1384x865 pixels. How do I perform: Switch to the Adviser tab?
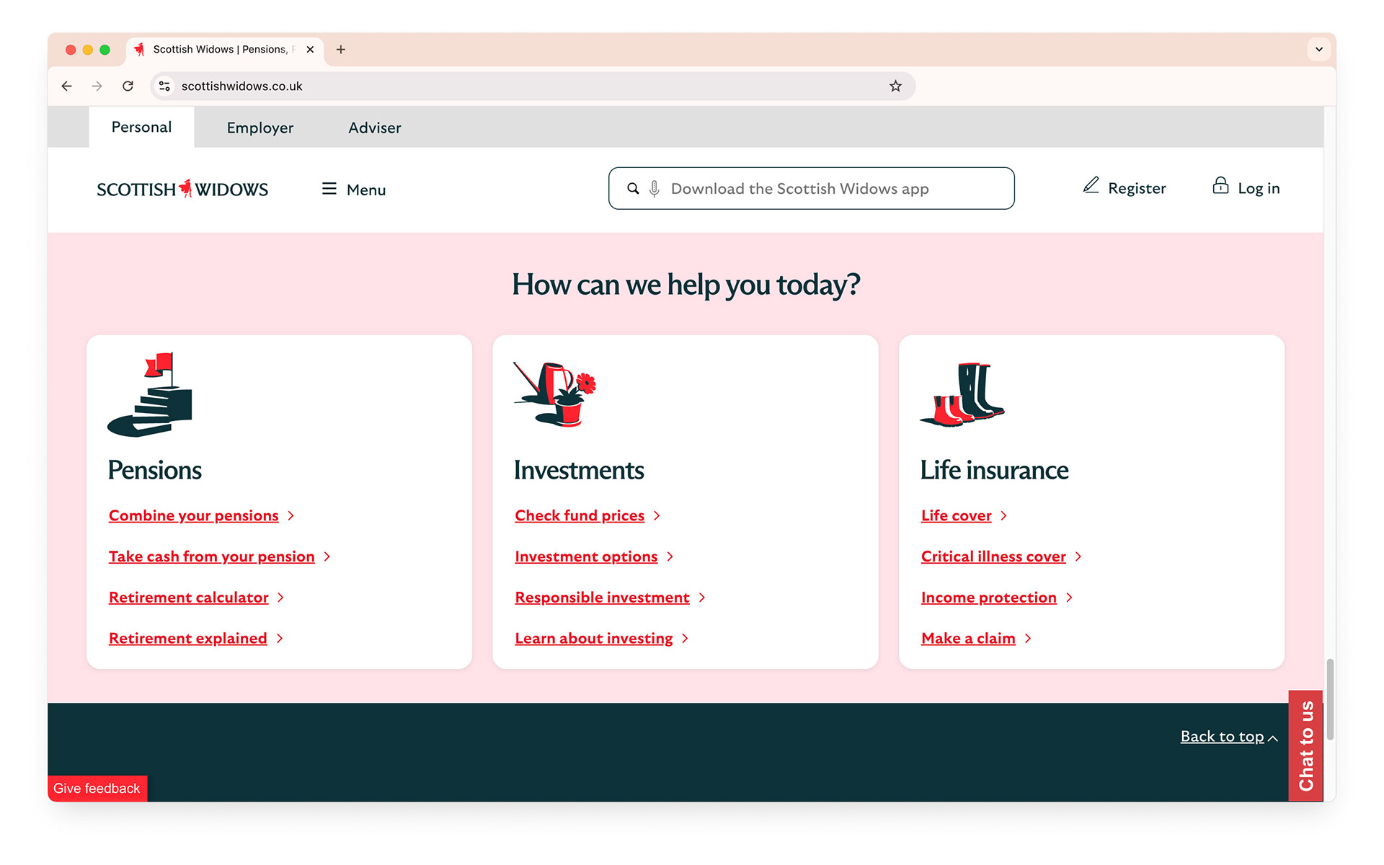(374, 128)
